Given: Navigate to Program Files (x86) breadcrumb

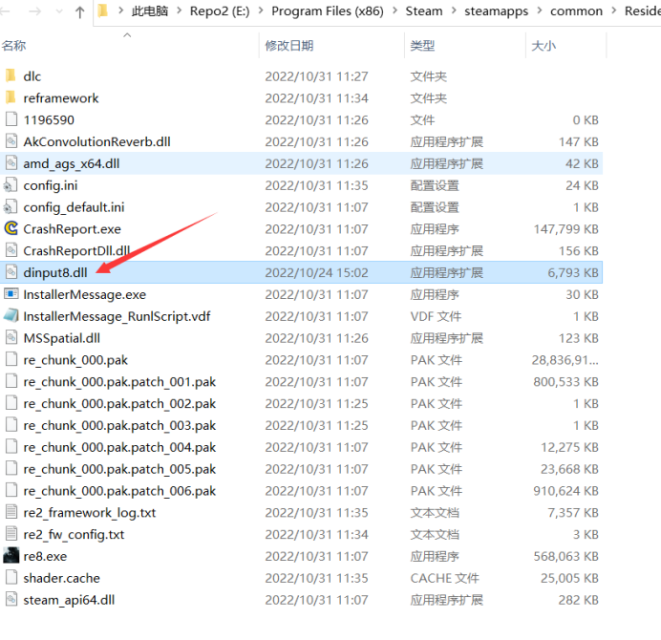Looking at the screenshot, I should tap(328, 11).
